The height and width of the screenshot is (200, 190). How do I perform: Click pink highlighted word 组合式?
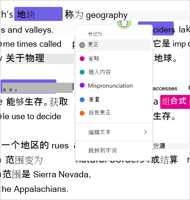point(175,102)
